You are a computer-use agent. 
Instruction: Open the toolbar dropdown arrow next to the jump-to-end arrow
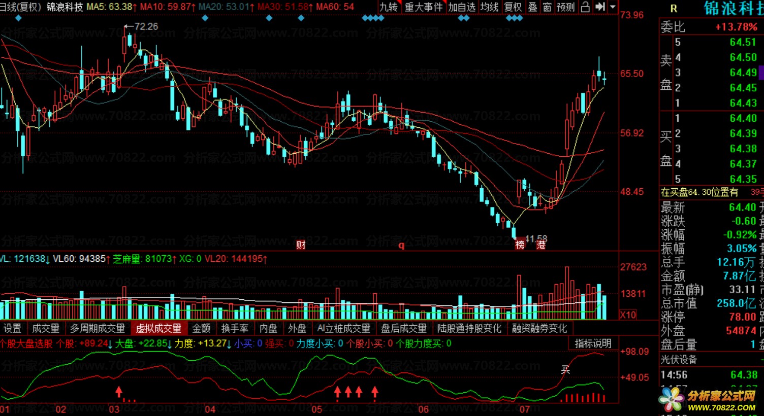click(613, 7)
